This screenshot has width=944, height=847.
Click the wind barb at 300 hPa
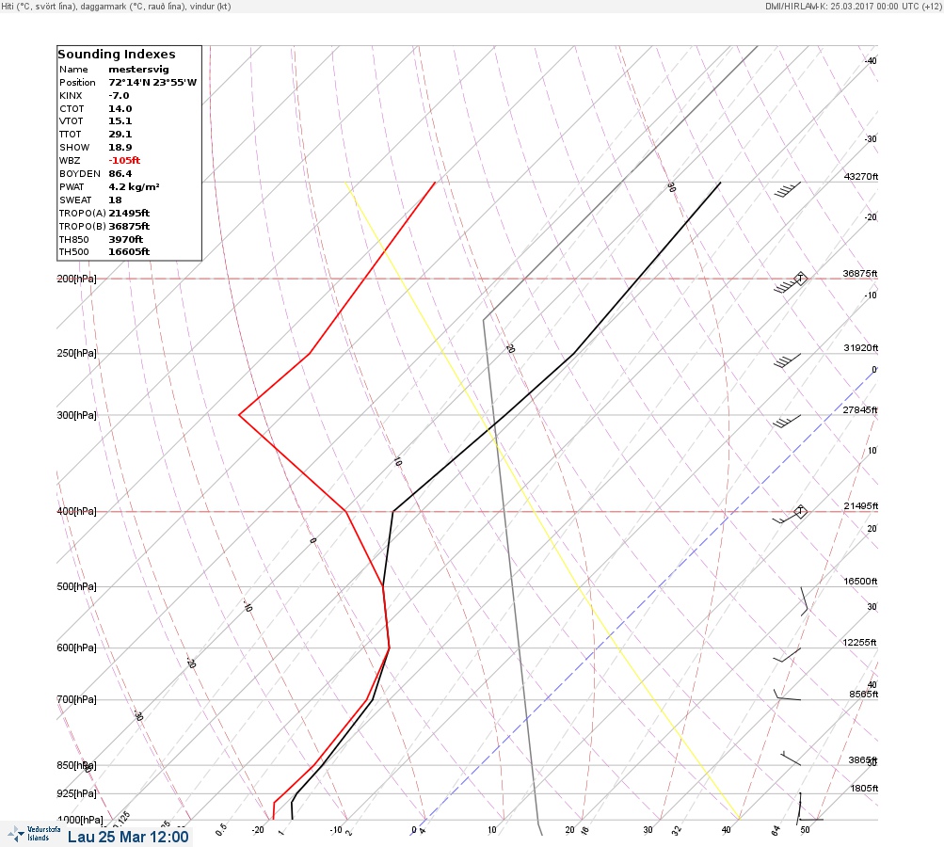pos(787,422)
